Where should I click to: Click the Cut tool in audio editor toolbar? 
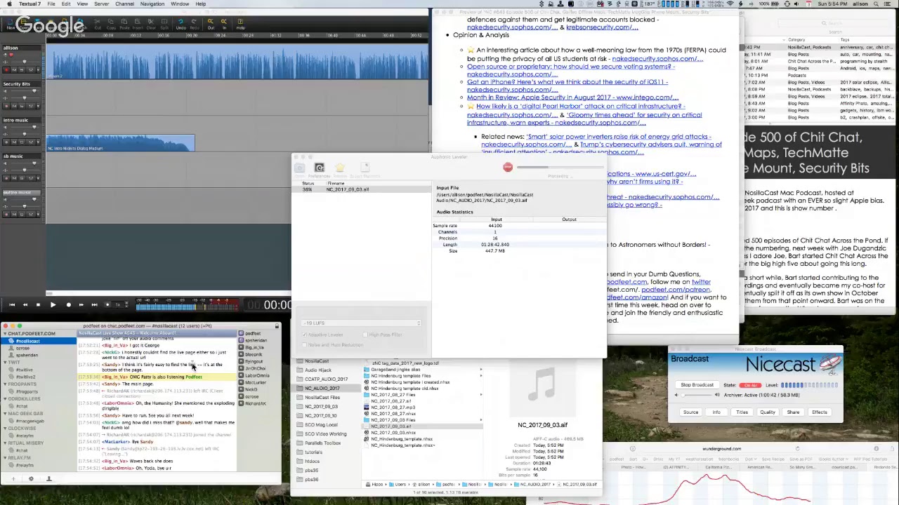tap(98, 23)
